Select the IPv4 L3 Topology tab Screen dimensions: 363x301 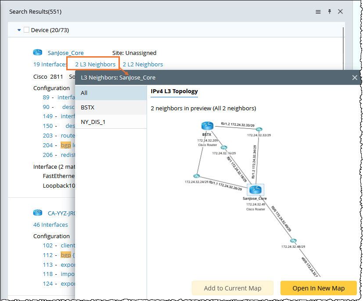pyautogui.click(x=174, y=91)
